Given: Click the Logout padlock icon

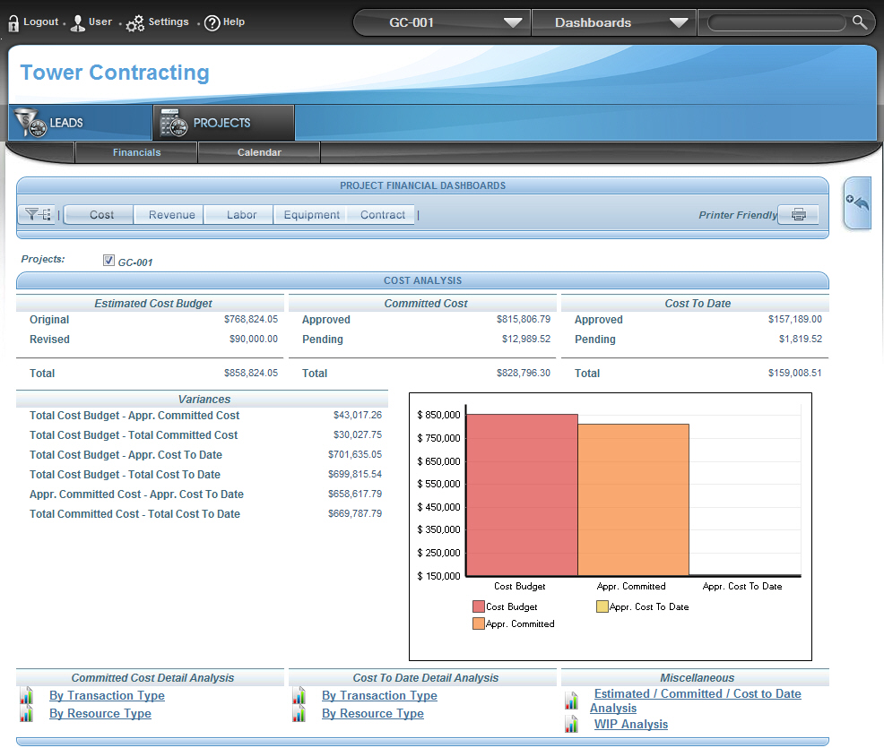Looking at the screenshot, I should (x=13, y=23).
